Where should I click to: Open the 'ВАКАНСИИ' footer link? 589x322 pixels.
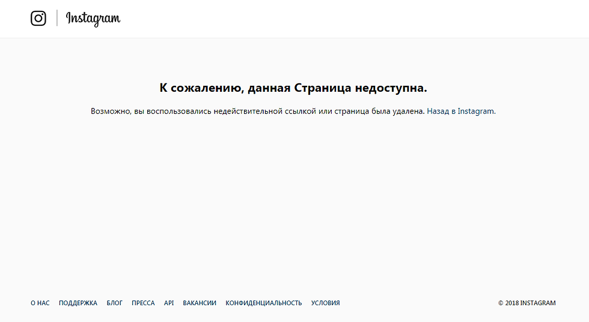point(200,303)
